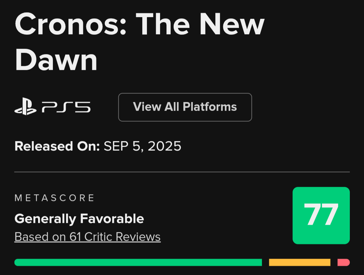Click the word Platforms inside the button
This screenshot has width=364, height=275.
tap(210, 107)
